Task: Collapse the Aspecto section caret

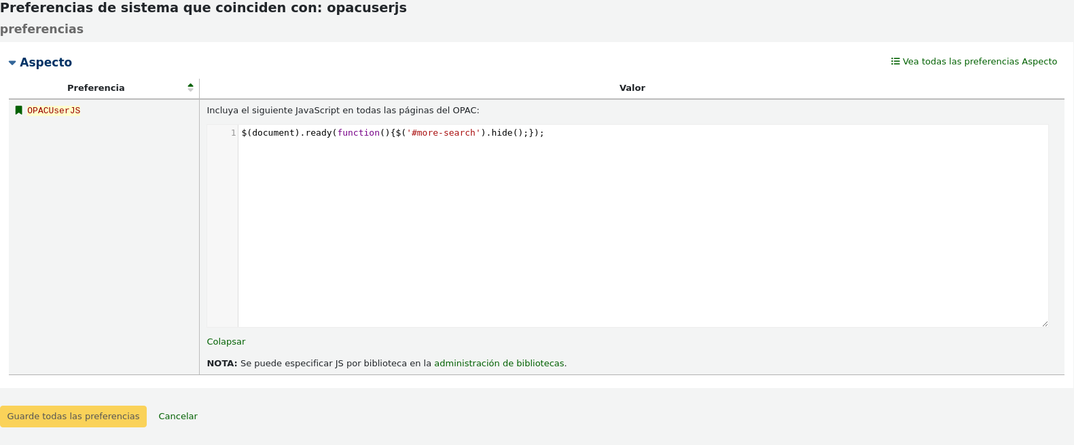Action: pos(12,63)
